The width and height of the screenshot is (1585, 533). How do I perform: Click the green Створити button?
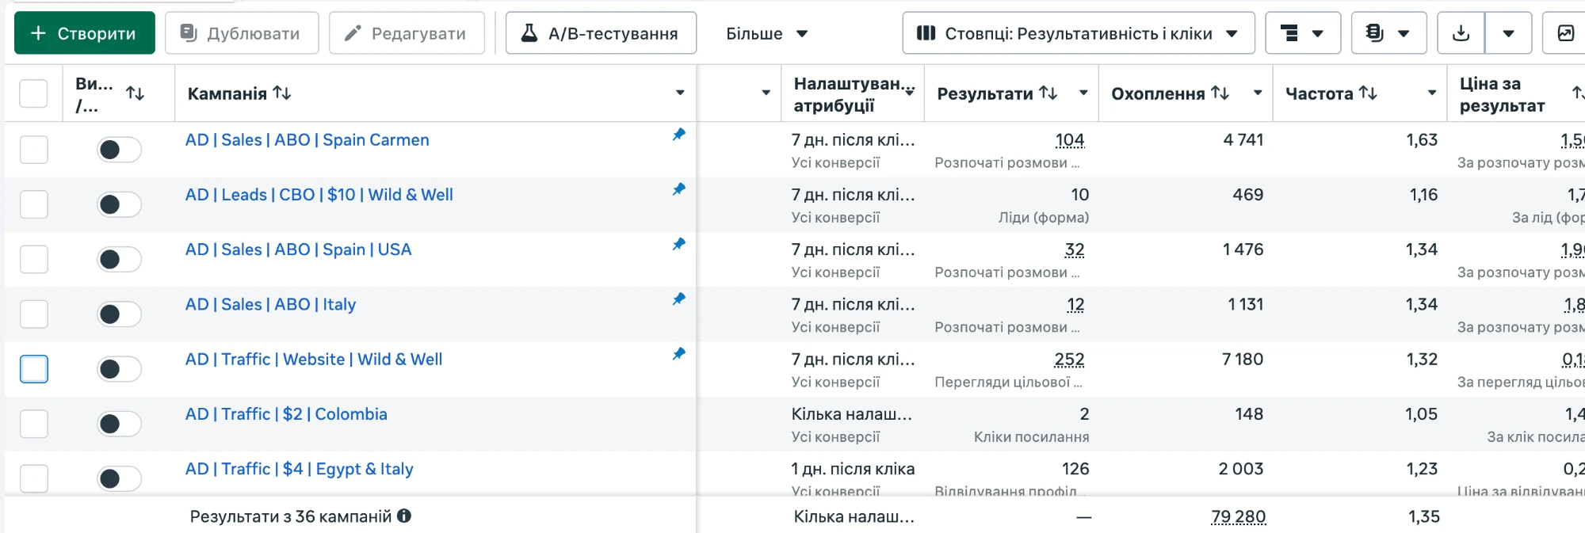click(x=85, y=33)
